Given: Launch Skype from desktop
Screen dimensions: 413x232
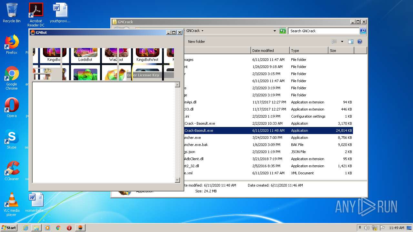Looking at the screenshot, I should pyautogui.click(x=12, y=139).
